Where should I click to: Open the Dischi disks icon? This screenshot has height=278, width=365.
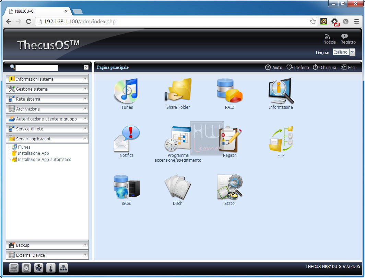tap(178, 187)
